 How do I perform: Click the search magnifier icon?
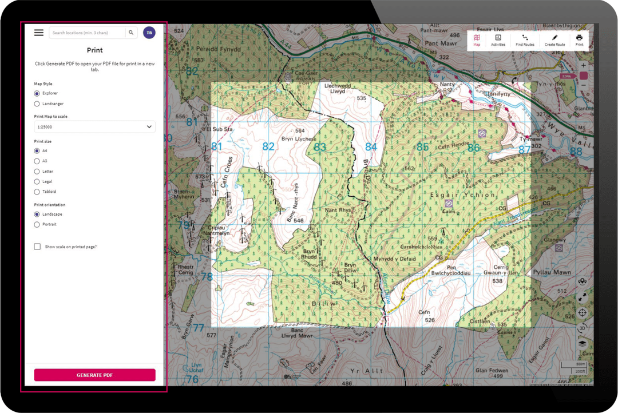coord(131,33)
